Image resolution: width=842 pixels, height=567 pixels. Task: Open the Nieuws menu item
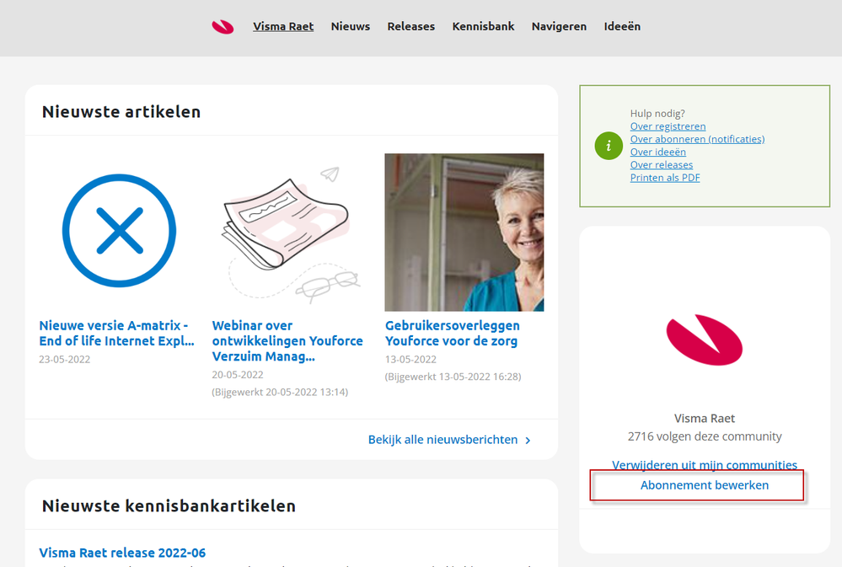[x=350, y=26]
